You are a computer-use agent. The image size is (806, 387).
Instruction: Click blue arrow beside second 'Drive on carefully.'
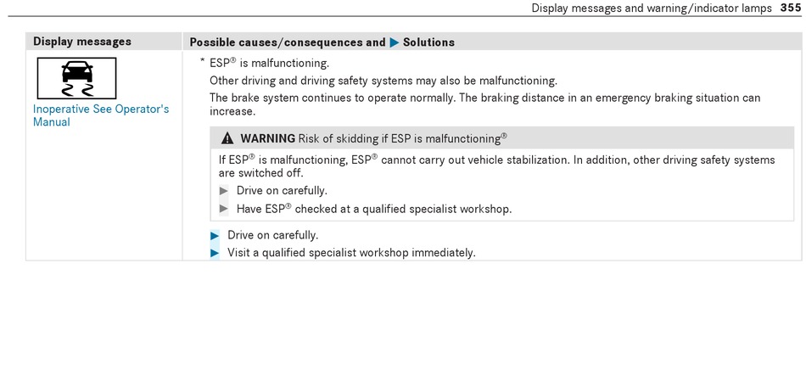point(215,235)
